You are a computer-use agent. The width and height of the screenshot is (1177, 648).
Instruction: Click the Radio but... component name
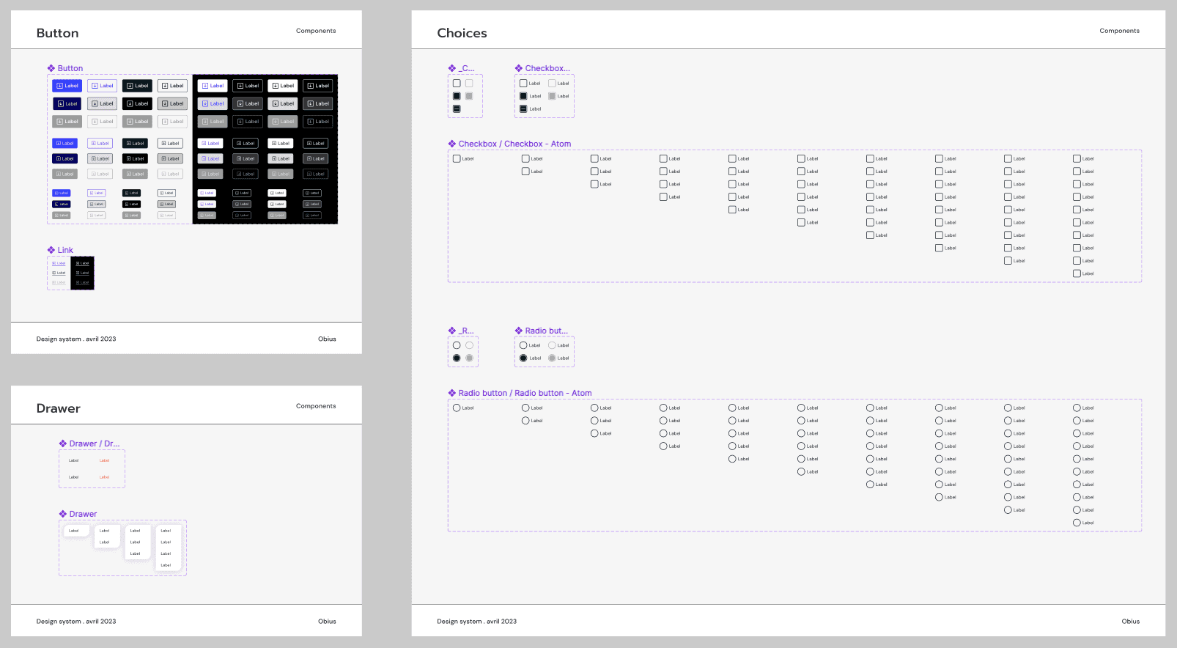pos(546,331)
